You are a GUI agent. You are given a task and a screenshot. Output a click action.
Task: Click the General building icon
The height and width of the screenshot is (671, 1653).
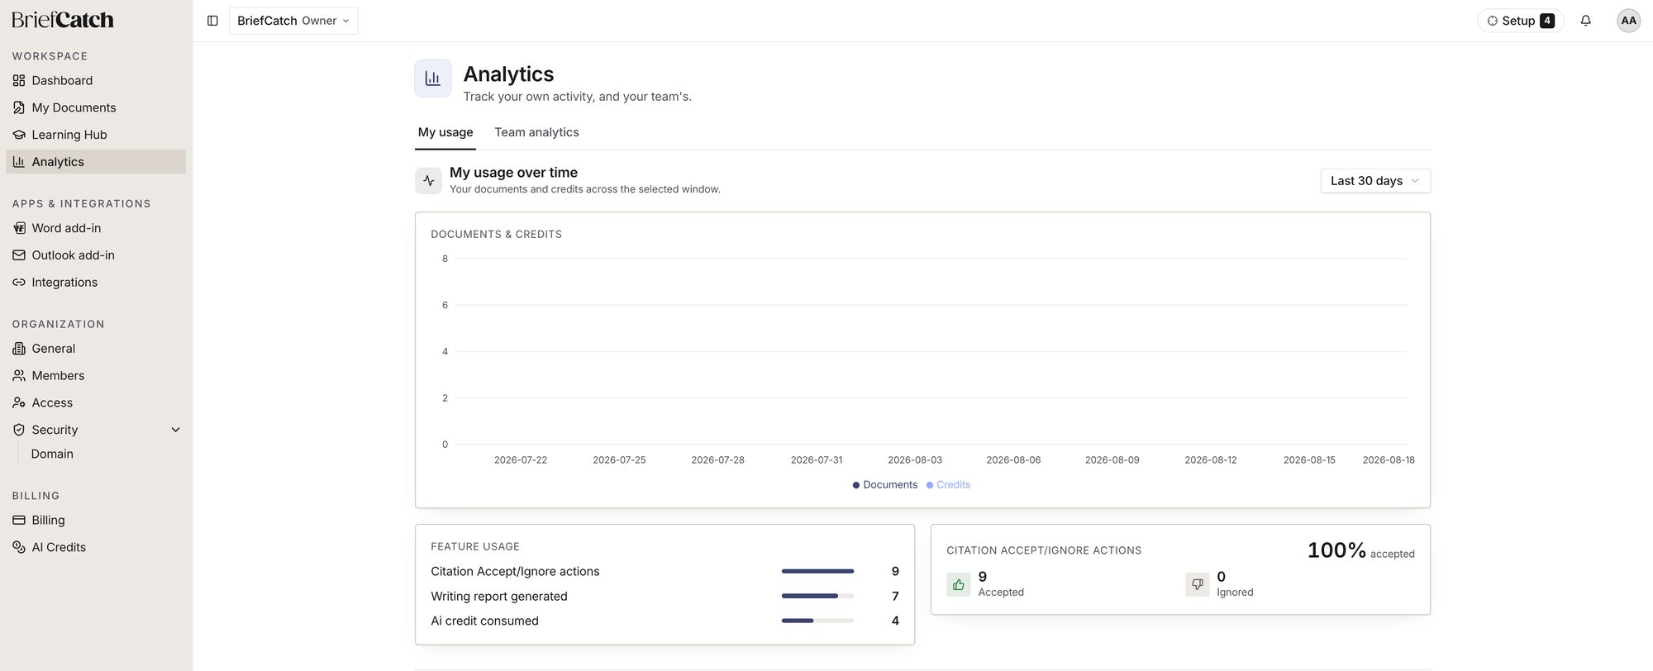click(x=19, y=349)
